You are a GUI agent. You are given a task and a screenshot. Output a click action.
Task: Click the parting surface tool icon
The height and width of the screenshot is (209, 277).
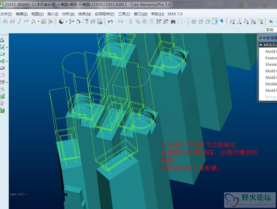pos(2,75)
